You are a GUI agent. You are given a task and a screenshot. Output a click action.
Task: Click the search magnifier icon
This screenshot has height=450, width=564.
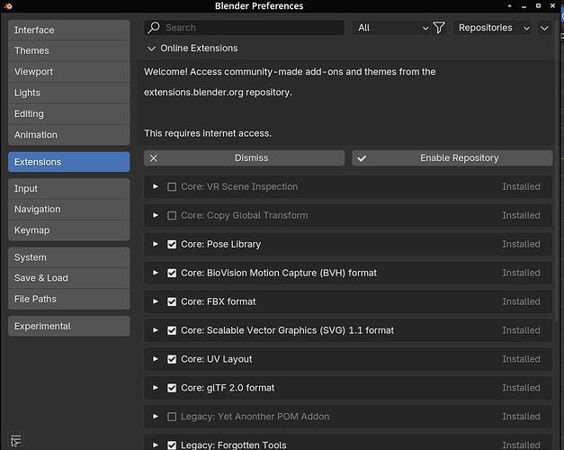[154, 28]
